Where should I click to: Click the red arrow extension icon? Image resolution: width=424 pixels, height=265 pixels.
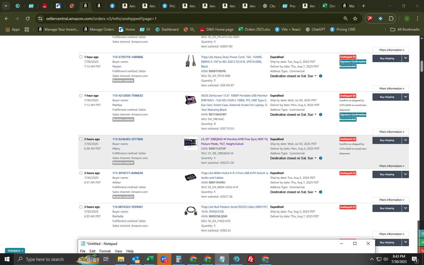(x=370, y=19)
